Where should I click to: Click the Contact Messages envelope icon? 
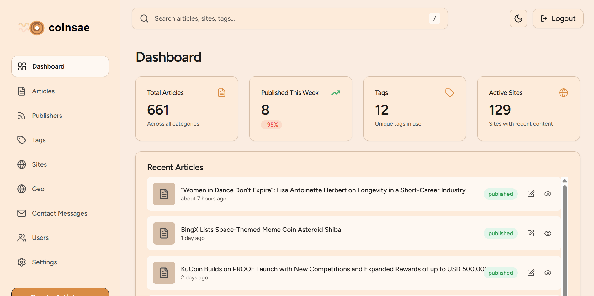(21, 213)
